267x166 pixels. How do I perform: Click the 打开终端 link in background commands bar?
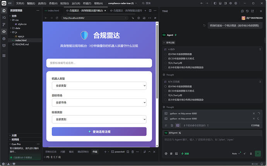coord(255,125)
